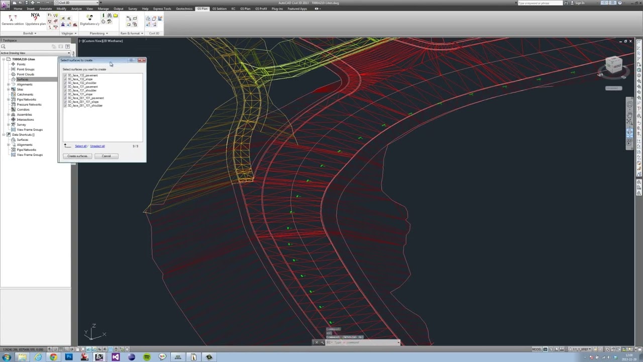Click the command line close X icon
The height and width of the screenshot is (362, 643).
316,342
